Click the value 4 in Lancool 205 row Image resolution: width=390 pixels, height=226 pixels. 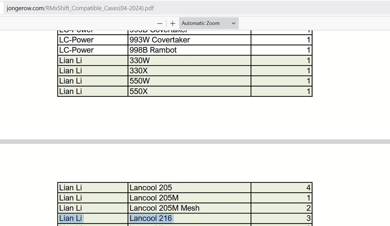click(309, 187)
